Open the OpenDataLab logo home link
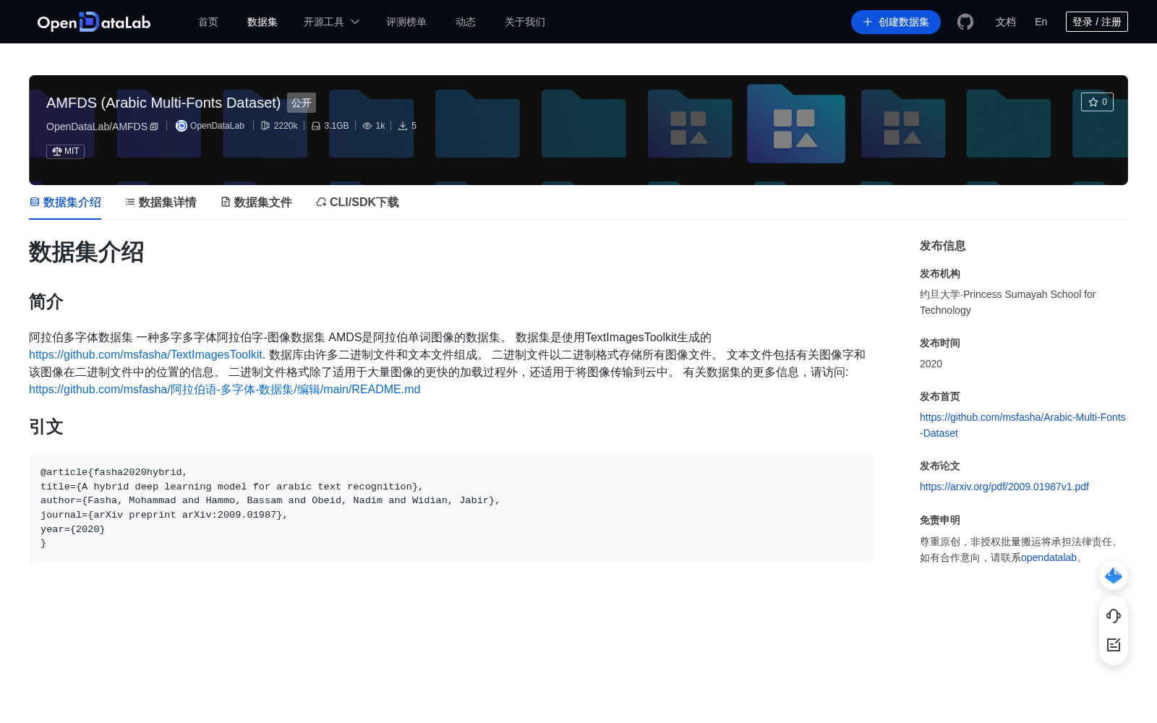Image resolution: width=1157 pixels, height=723 pixels. [x=93, y=22]
